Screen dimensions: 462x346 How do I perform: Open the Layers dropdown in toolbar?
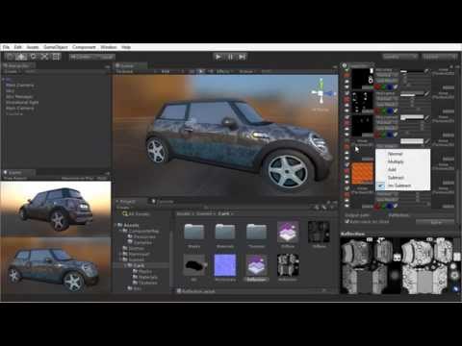point(400,57)
